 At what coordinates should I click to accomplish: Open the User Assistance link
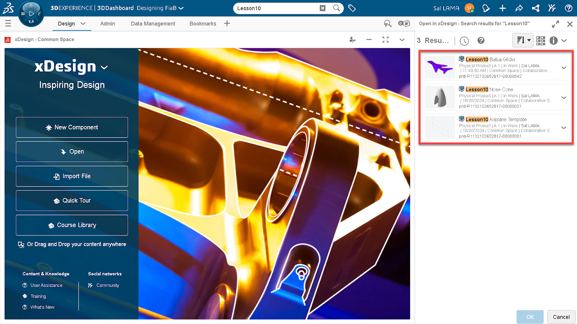click(46, 285)
